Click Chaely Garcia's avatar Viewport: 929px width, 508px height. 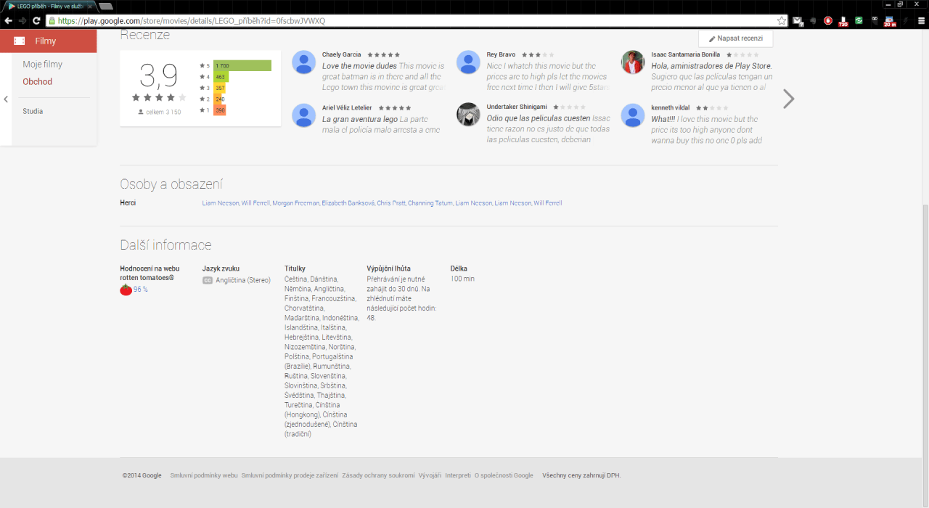click(x=303, y=62)
